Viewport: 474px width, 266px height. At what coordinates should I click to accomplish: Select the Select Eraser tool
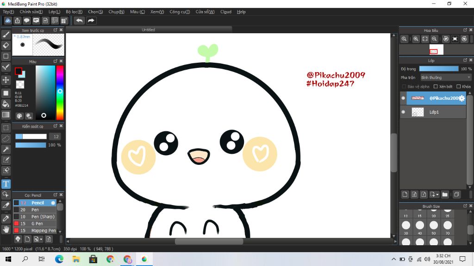tap(6, 171)
